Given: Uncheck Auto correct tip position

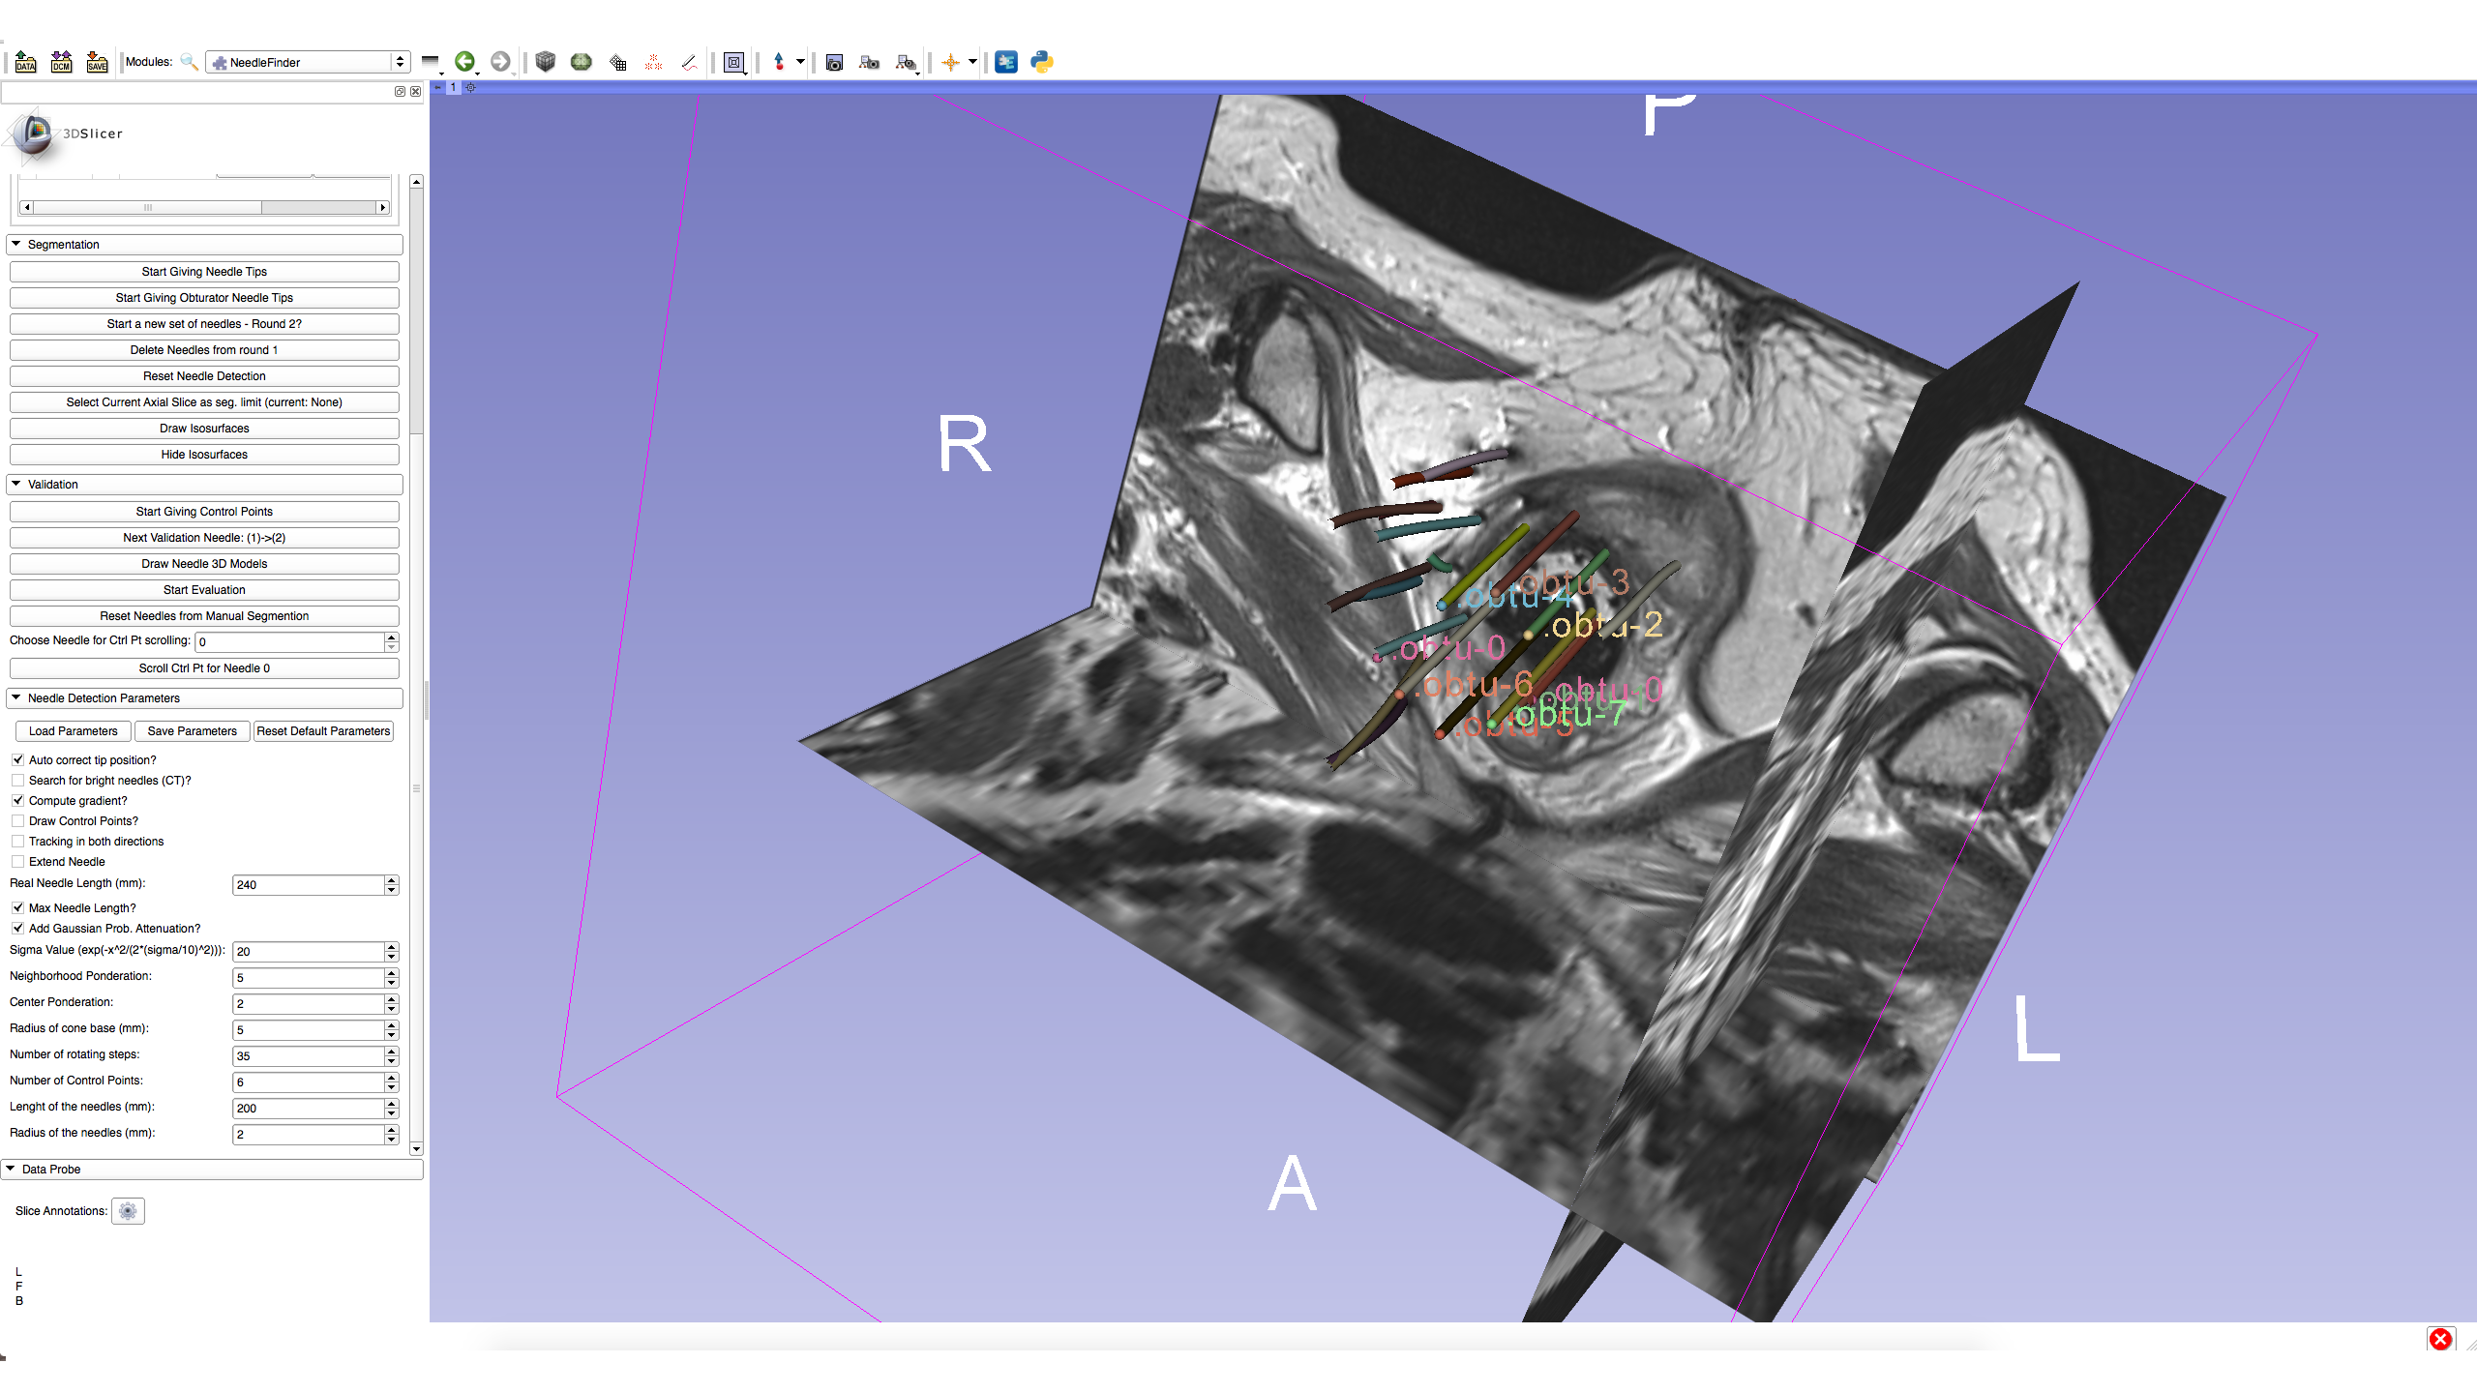Looking at the screenshot, I should pyautogui.click(x=18, y=760).
